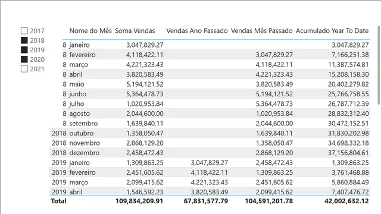
Task: Sort by Vendas Ano Passado column header
Action: click(197, 31)
